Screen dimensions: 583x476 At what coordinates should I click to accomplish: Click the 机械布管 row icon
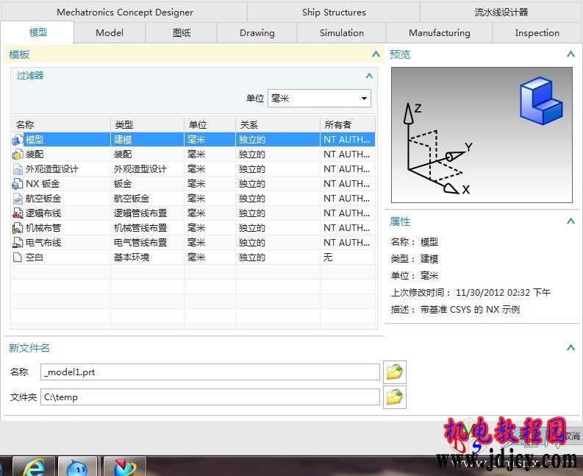(18, 228)
